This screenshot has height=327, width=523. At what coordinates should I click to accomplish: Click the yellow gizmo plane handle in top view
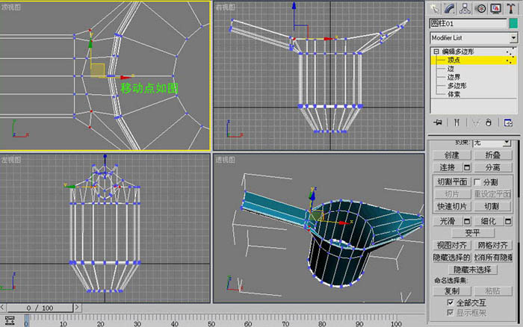point(97,70)
